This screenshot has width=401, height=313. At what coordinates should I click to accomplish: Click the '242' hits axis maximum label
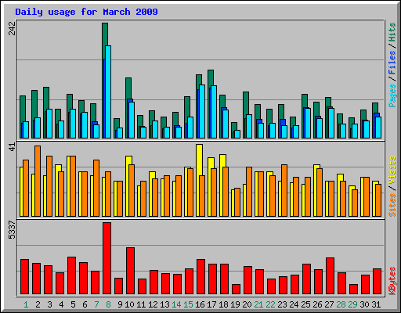tap(12, 28)
